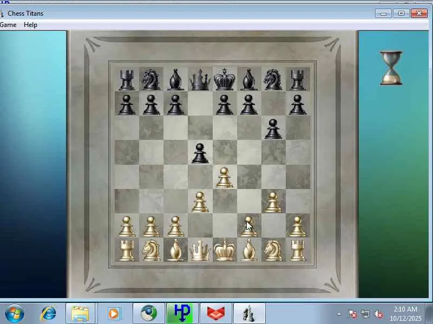Image resolution: width=433 pixels, height=324 pixels.
Task: Select the white rook on h1
Action: tap(298, 251)
